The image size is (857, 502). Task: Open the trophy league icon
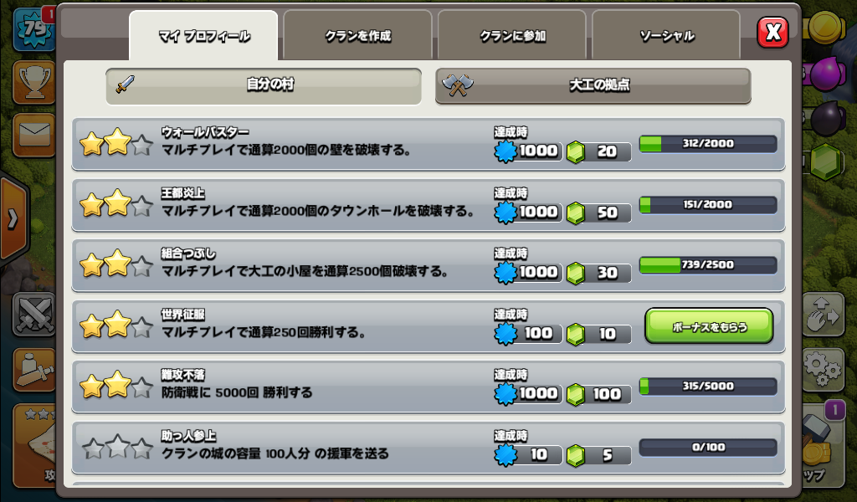coord(33,83)
